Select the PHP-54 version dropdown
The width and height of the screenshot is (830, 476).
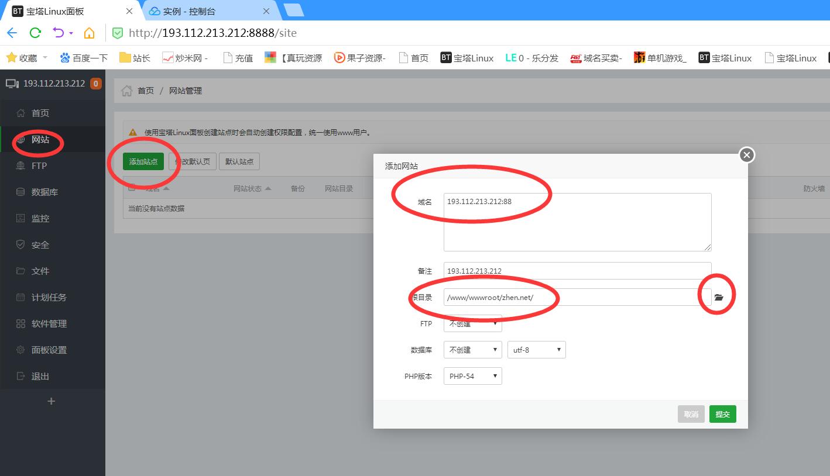point(472,376)
